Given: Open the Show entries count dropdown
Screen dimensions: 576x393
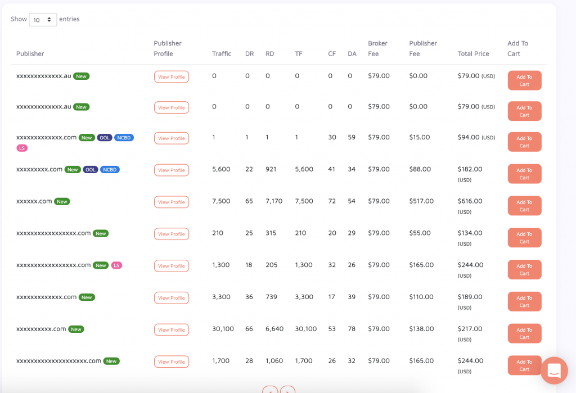Looking at the screenshot, I should pyautogui.click(x=43, y=20).
